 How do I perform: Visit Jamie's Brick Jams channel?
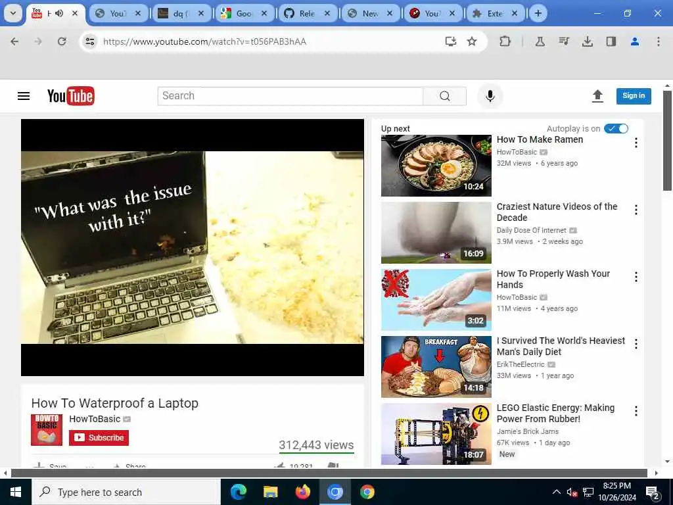point(528,431)
